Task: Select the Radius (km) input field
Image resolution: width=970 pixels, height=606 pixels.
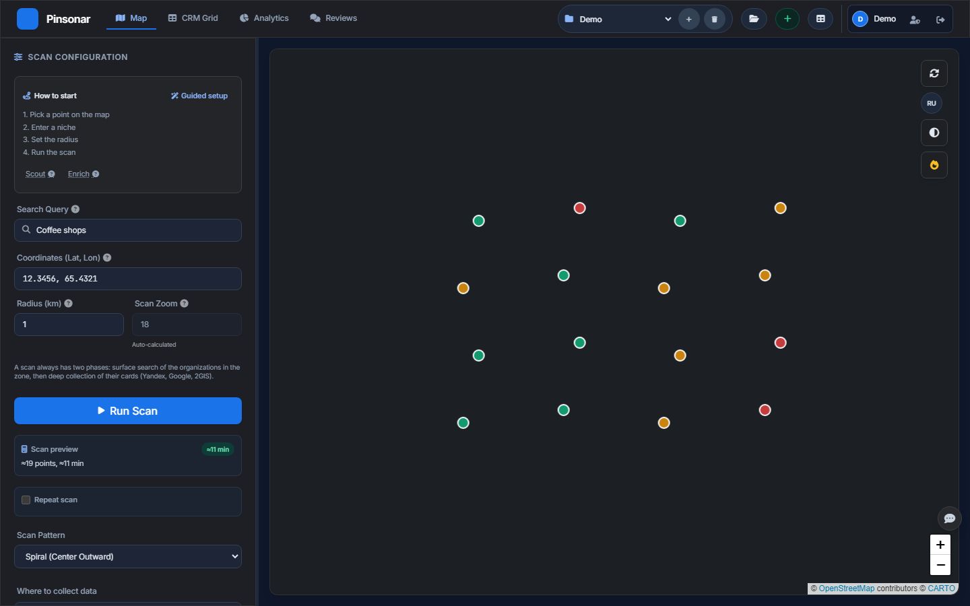Action: coord(69,325)
